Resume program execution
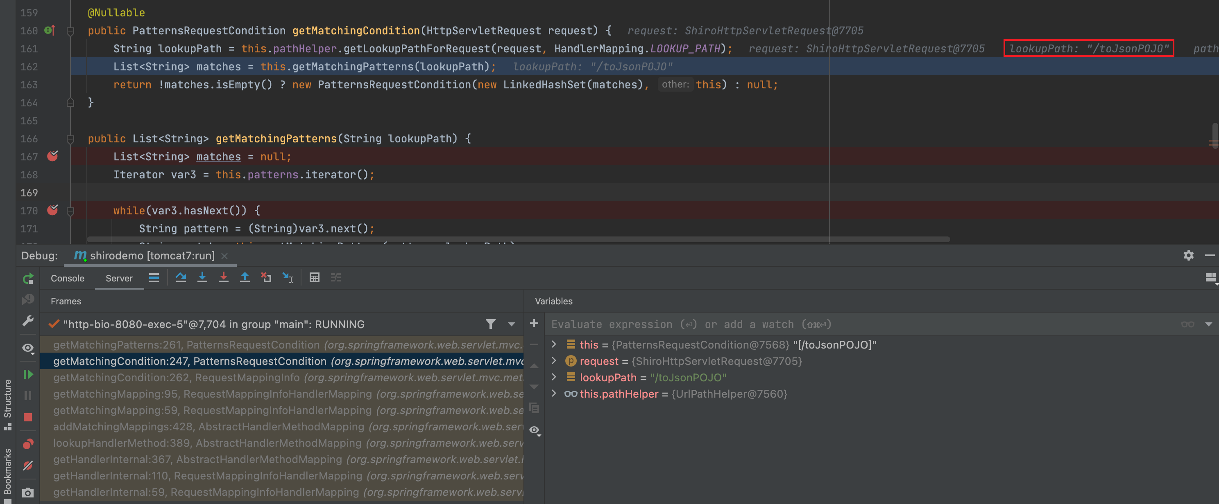Image resolution: width=1219 pixels, height=504 pixels. click(x=28, y=374)
